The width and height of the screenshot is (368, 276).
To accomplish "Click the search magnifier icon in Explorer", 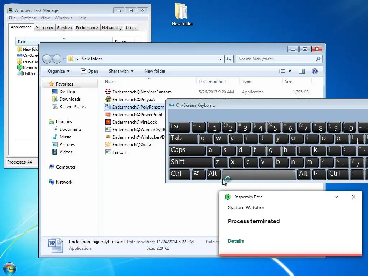I will (x=318, y=59).
